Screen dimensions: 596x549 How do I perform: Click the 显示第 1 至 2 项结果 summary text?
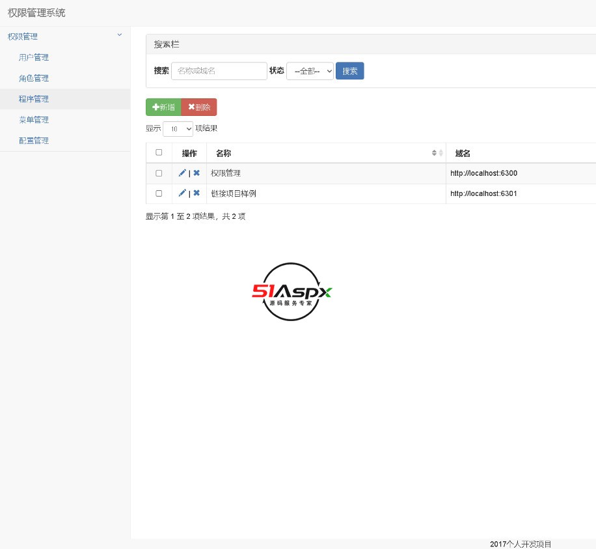pyautogui.click(x=195, y=216)
